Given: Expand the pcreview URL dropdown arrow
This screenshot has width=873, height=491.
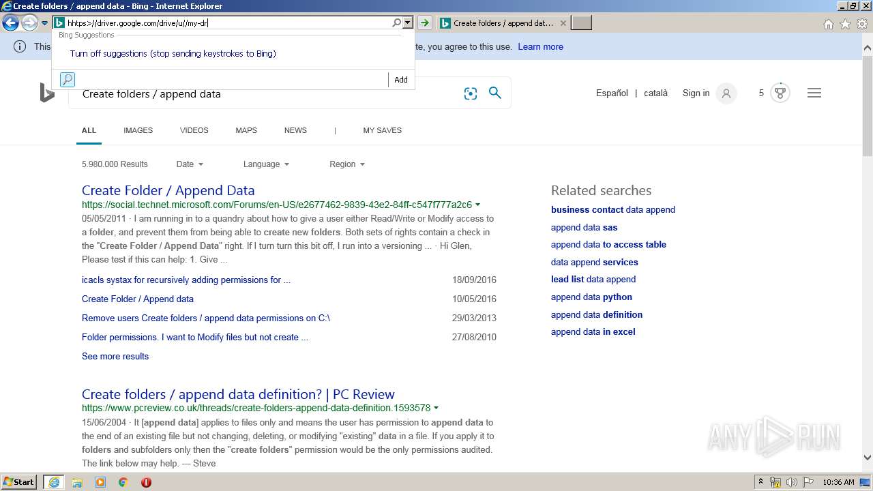Looking at the screenshot, I should (436, 408).
